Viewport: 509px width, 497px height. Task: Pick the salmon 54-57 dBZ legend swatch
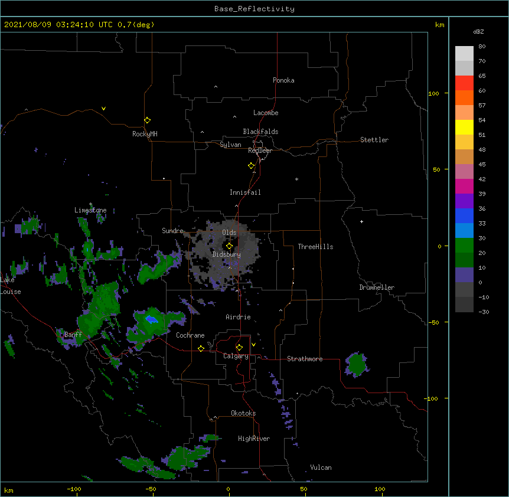pyautogui.click(x=464, y=113)
